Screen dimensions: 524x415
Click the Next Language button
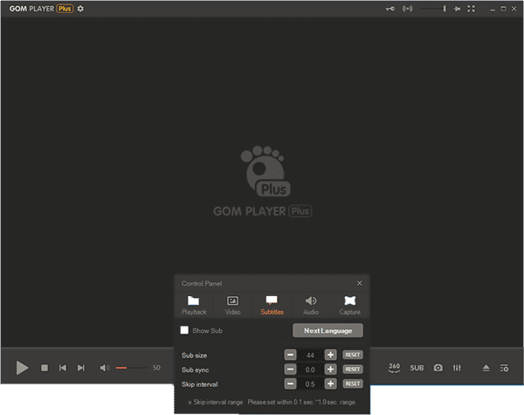coord(327,331)
